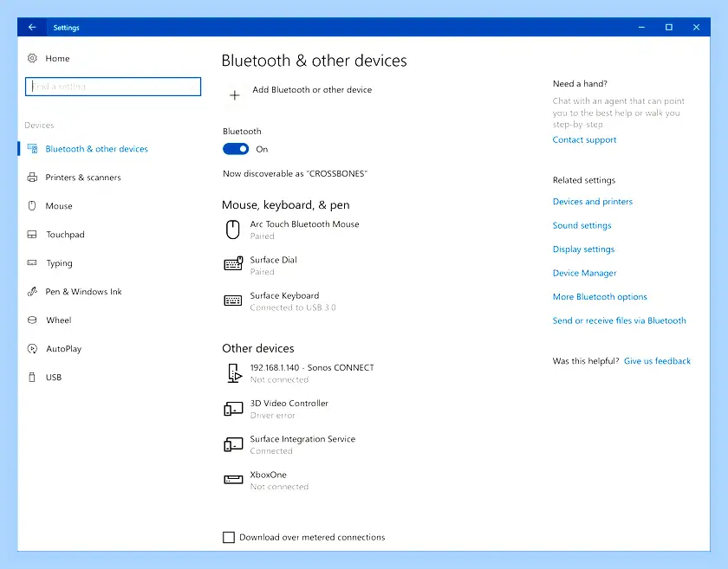Click the back arrow in title bar
Viewport: 728px width, 569px height.
[x=32, y=28]
